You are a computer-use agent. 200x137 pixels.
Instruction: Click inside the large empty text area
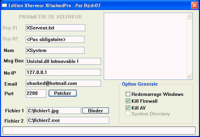[146, 46]
